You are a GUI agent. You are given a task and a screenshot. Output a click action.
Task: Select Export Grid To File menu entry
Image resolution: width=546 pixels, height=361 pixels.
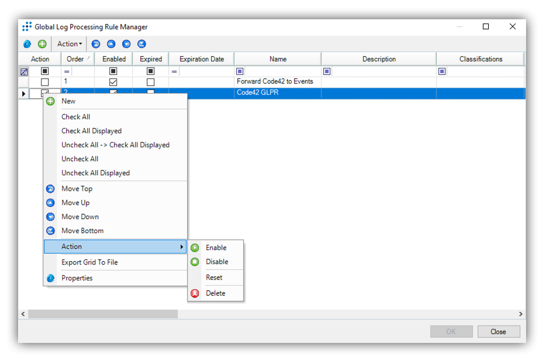[89, 262]
